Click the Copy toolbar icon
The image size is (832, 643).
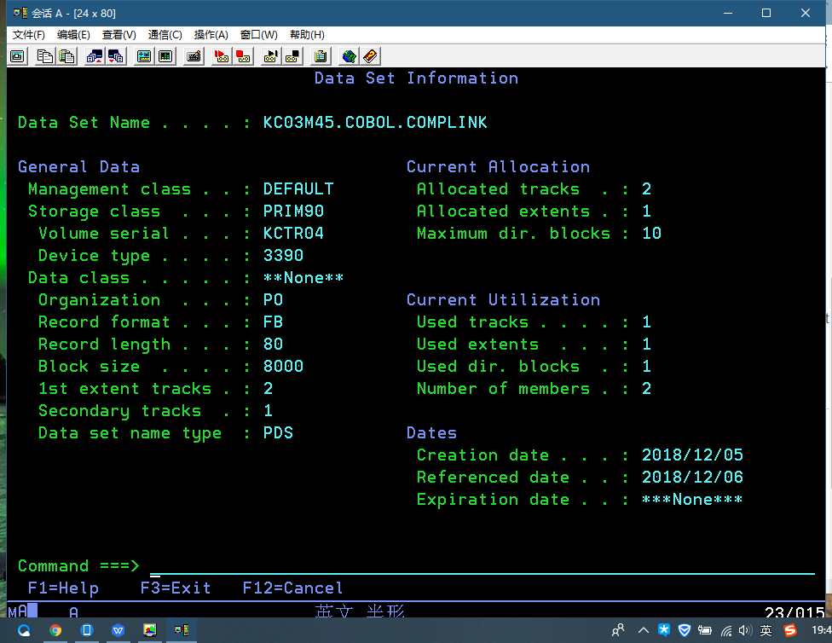(45, 56)
